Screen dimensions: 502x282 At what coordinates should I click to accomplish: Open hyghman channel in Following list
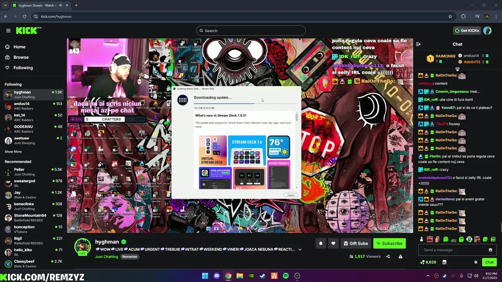coord(33,94)
